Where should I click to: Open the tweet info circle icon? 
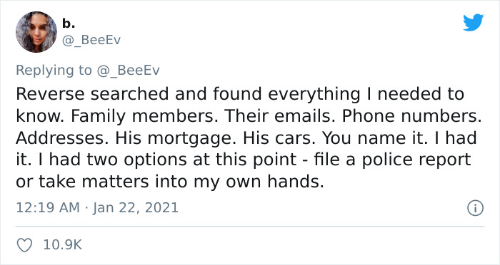(x=476, y=209)
